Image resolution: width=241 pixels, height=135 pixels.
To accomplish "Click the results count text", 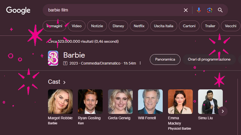I will click(x=83, y=41).
